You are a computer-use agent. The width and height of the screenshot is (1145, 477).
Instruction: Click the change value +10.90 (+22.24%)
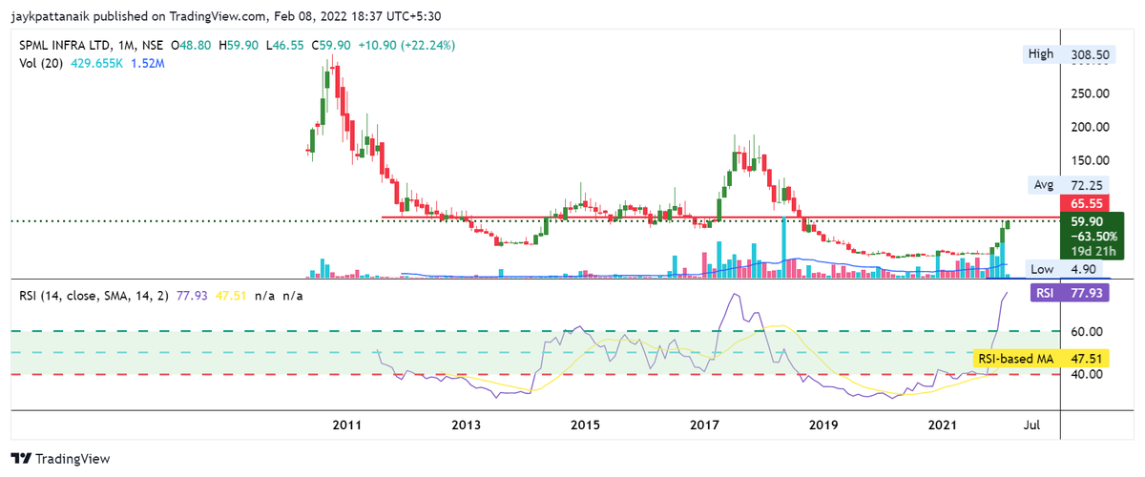(408, 45)
